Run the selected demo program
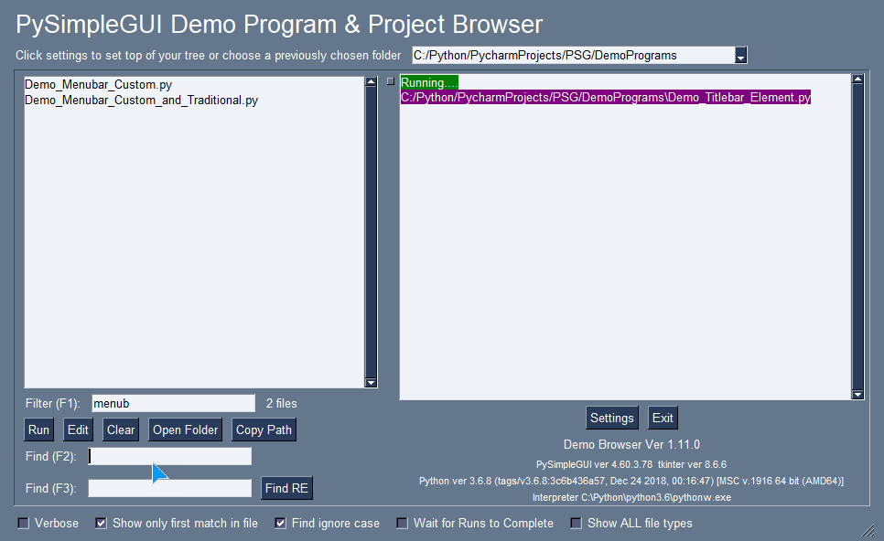The width and height of the screenshot is (884, 541). (x=38, y=430)
